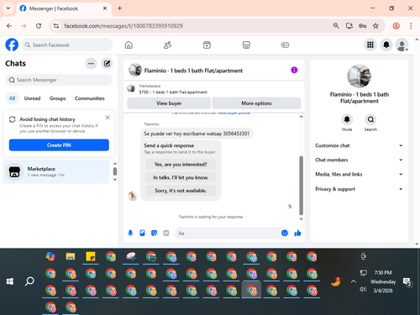Open Sticky Notes from the taskbar

pos(91,256)
